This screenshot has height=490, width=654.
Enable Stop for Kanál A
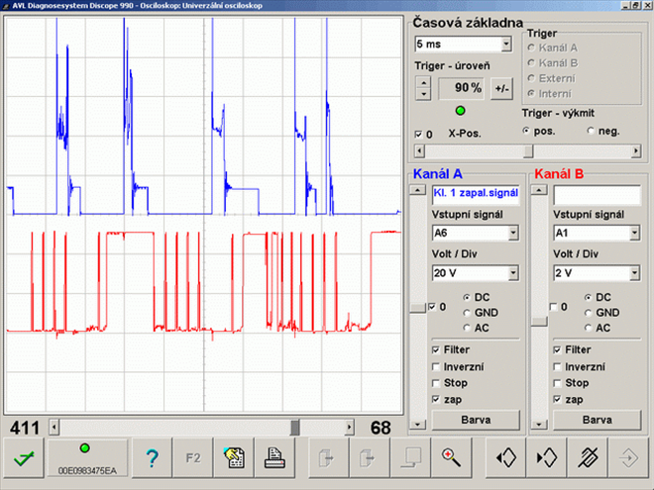click(436, 383)
